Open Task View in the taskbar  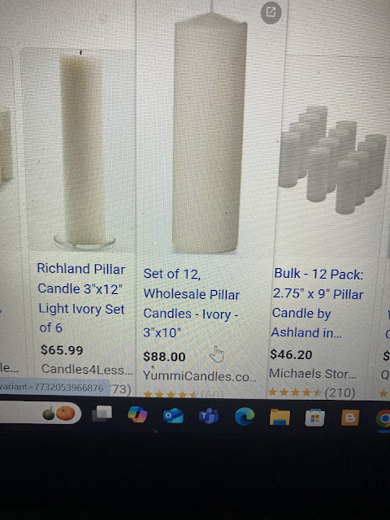[102, 414]
